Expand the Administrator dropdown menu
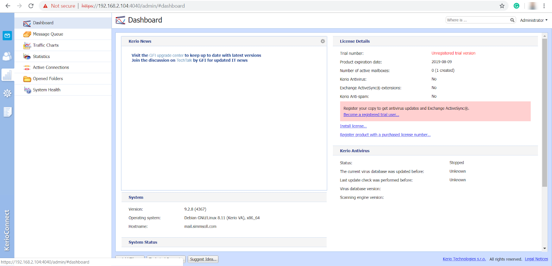The image size is (552, 266). (534, 20)
